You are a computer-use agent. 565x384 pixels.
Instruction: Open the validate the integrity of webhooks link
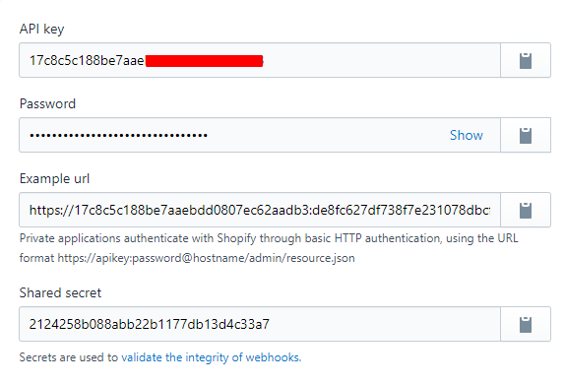tap(212, 357)
